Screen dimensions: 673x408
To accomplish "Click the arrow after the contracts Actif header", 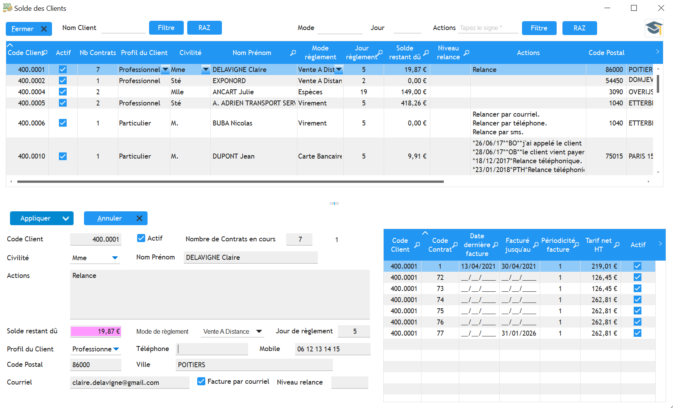I will pos(660,244).
